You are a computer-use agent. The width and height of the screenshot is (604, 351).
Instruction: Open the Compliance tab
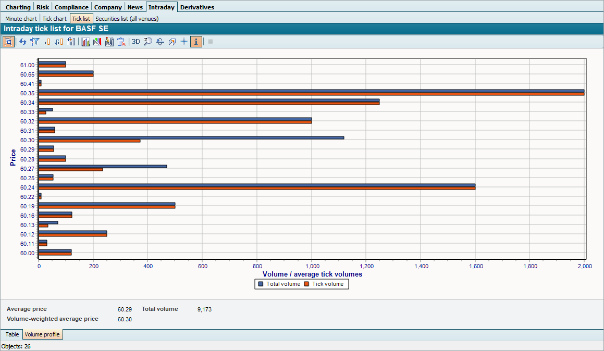click(x=71, y=7)
